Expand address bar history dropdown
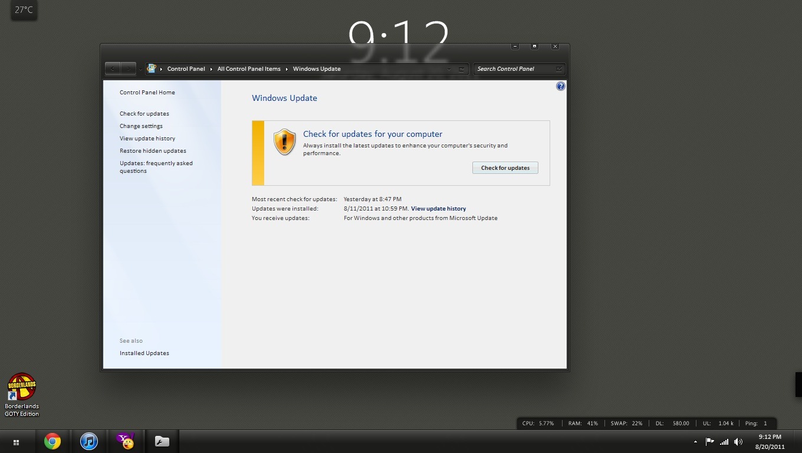802x453 pixels. tap(449, 69)
